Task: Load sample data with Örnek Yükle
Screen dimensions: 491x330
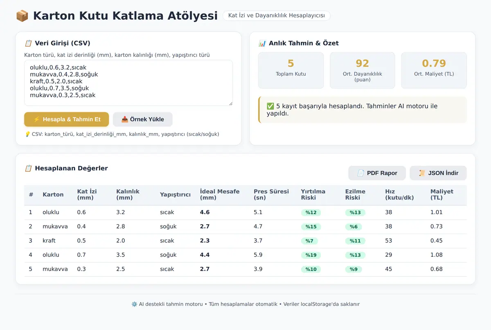Action: [x=143, y=119]
